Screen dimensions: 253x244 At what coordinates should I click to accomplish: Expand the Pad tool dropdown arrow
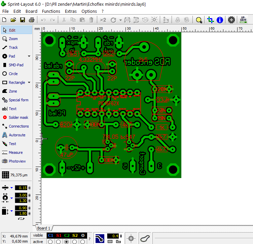coord(29,56)
